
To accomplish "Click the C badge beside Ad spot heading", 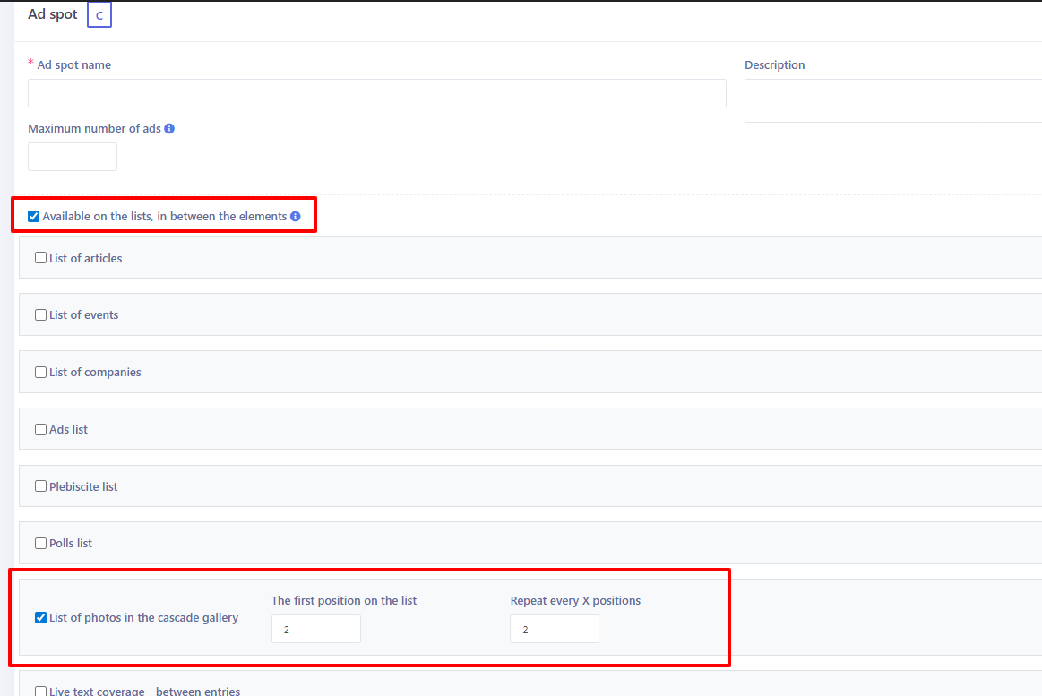I will [99, 15].
